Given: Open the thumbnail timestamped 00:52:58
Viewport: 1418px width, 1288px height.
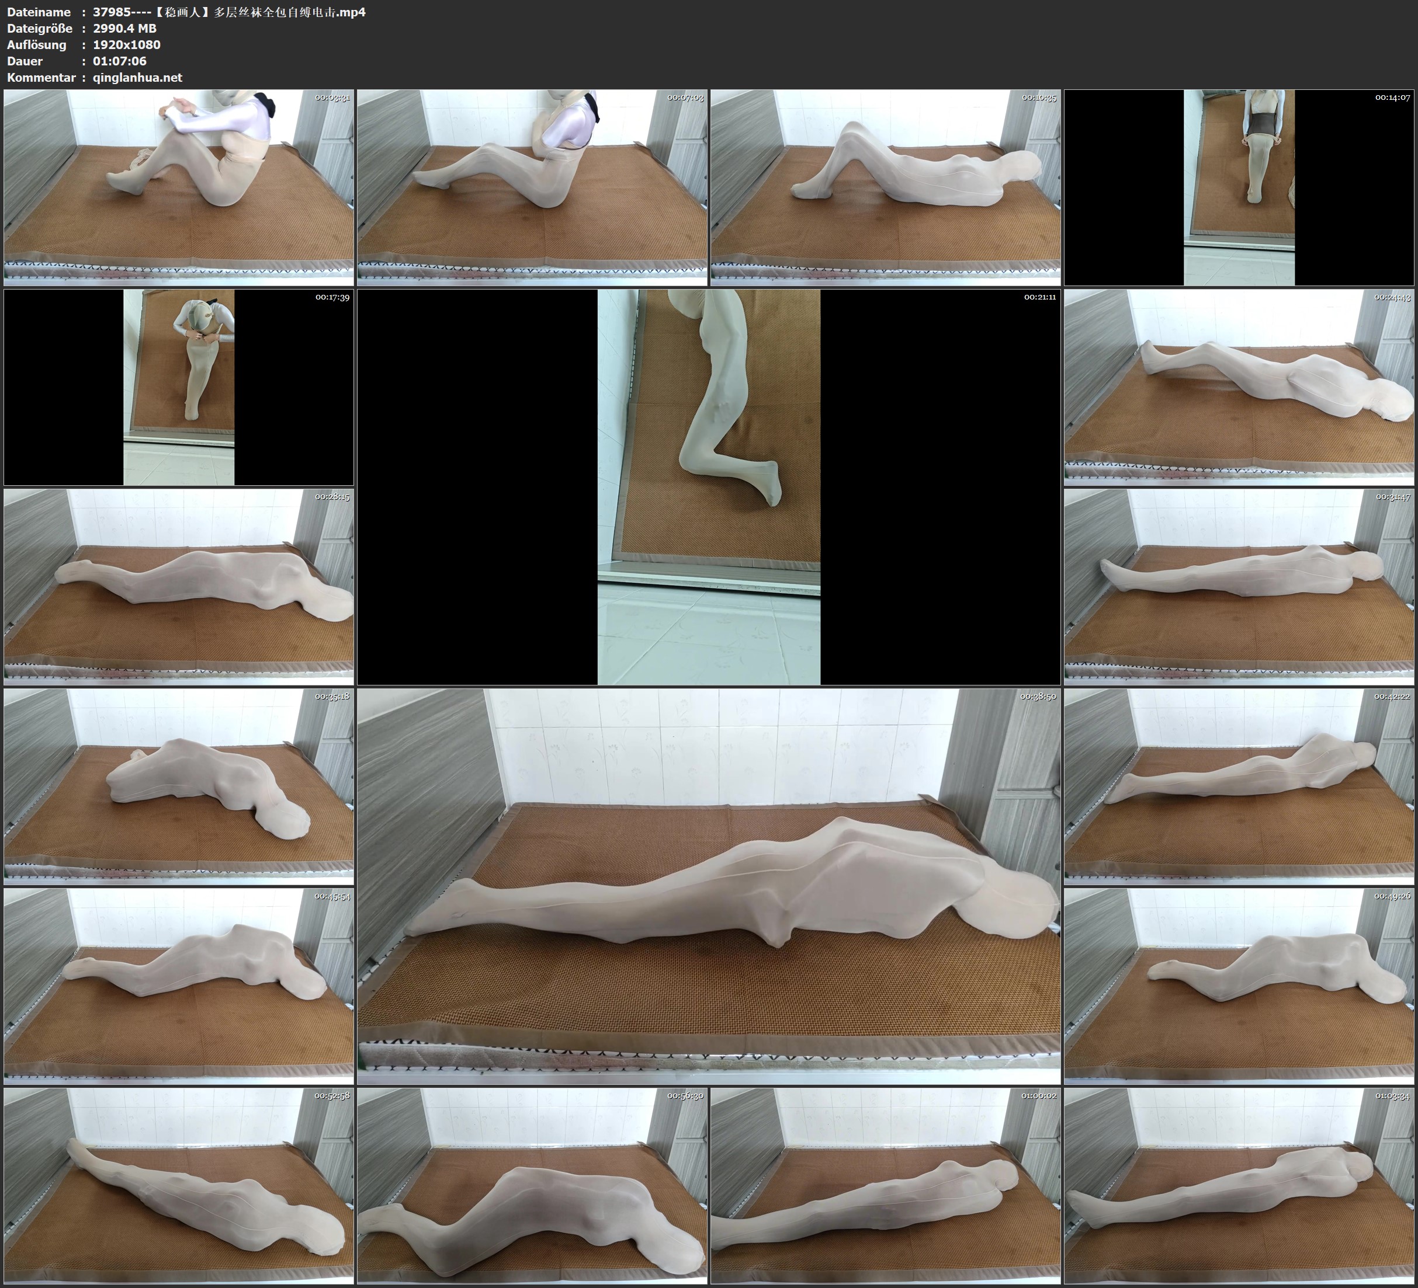Looking at the screenshot, I should 179,1185.
